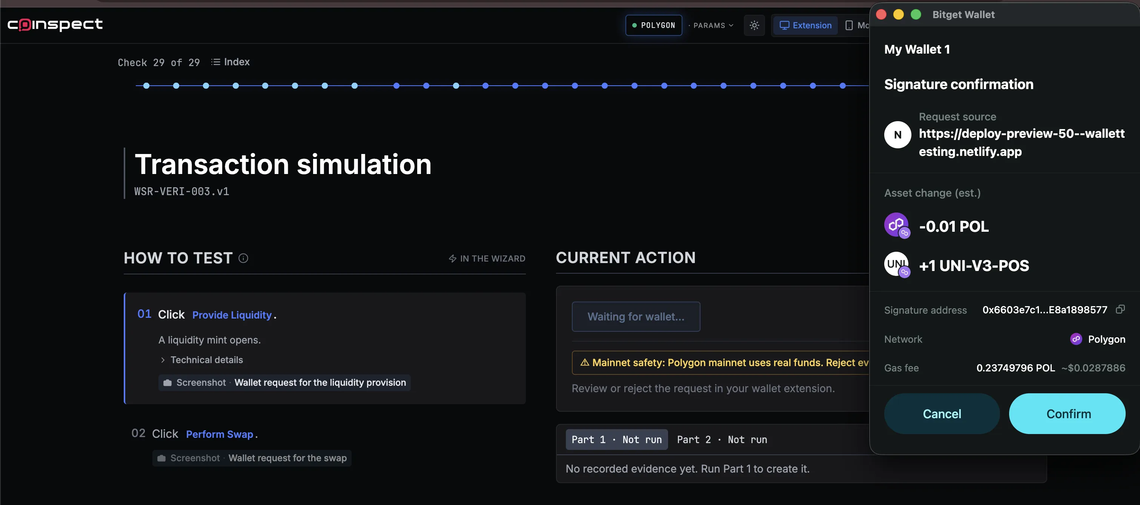Switch to Mobile mode tab

(856, 25)
